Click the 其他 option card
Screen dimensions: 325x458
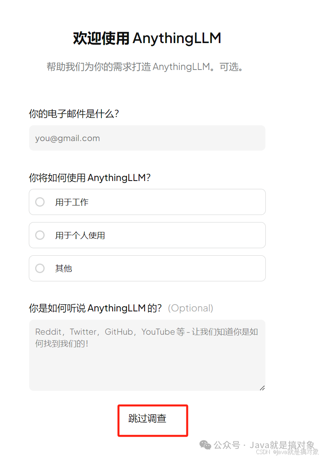pyautogui.click(x=147, y=268)
